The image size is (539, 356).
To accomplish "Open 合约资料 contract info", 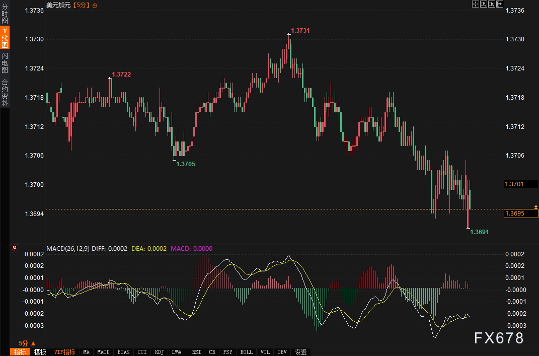I will pyautogui.click(x=5, y=92).
